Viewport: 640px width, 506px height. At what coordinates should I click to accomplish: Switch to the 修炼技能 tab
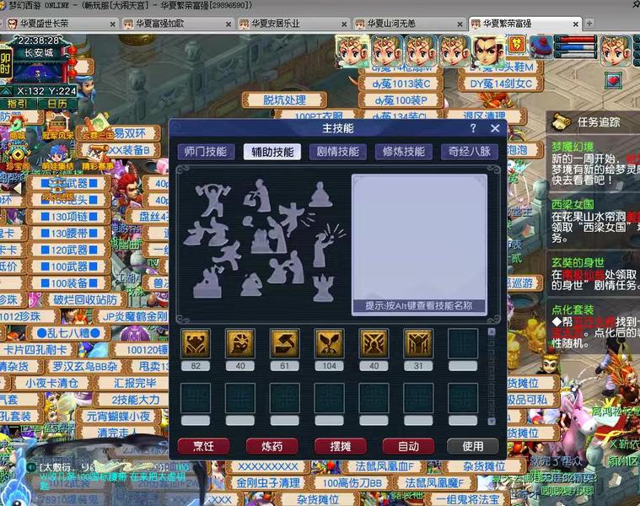[x=404, y=152]
